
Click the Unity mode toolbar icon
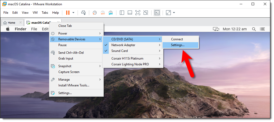[x=146, y=13]
